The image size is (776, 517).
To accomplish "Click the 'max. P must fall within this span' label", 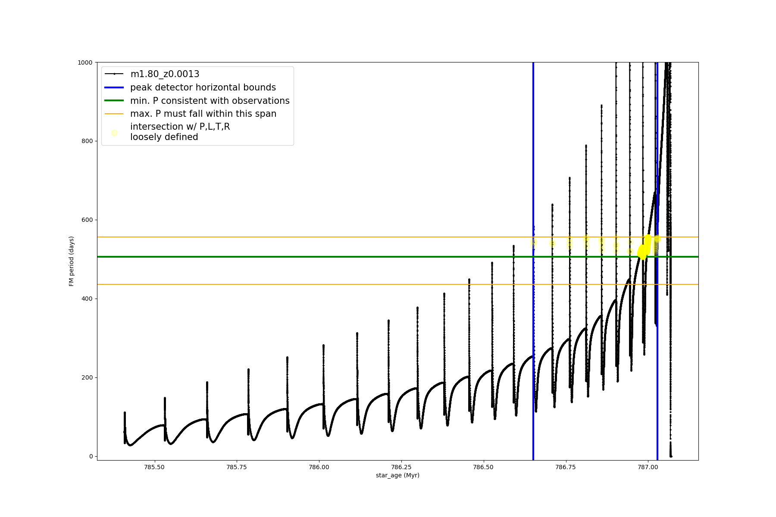I will 203,114.
